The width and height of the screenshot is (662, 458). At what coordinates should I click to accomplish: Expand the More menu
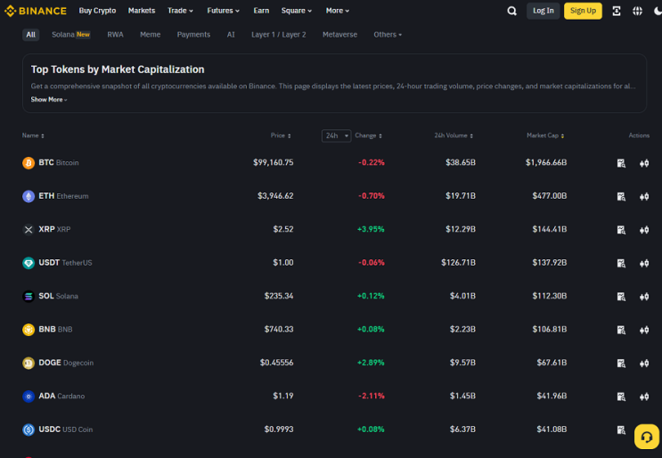coord(338,11)
